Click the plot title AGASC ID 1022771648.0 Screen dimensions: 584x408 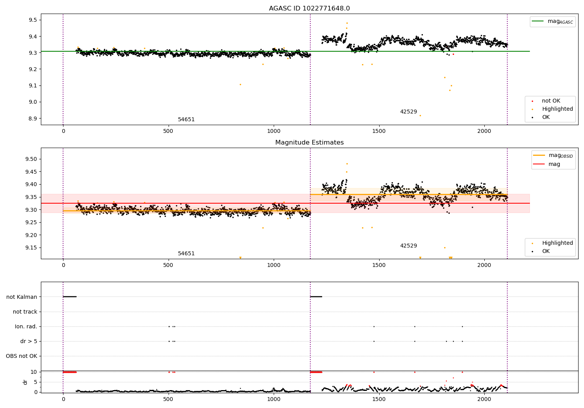310,9
